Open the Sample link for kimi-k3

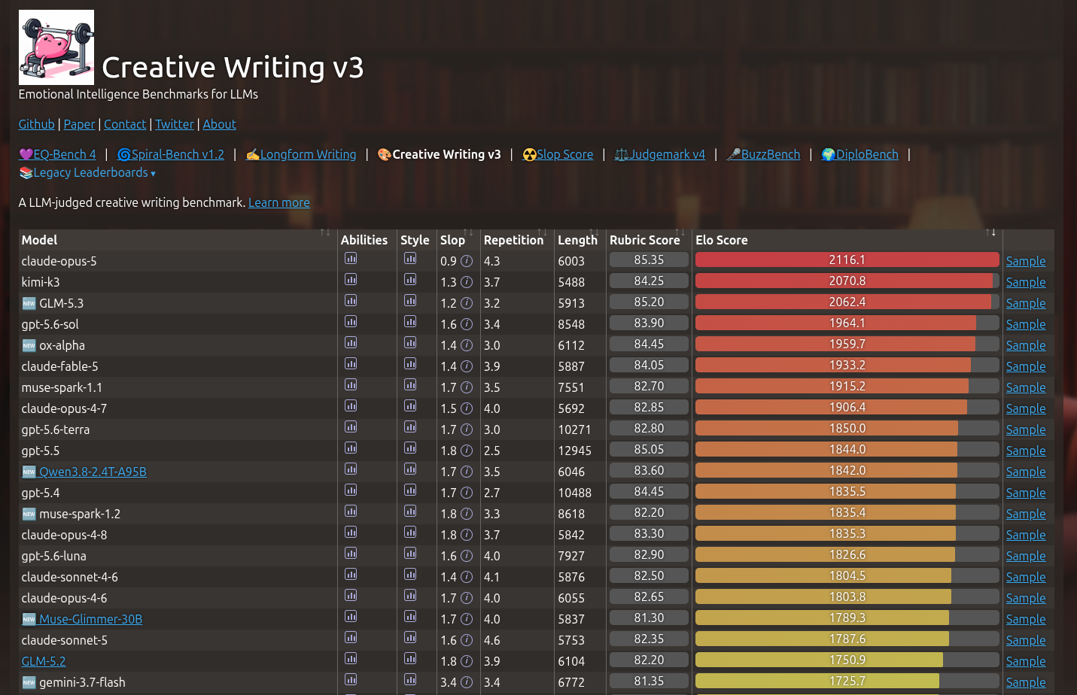(1026, 282)
